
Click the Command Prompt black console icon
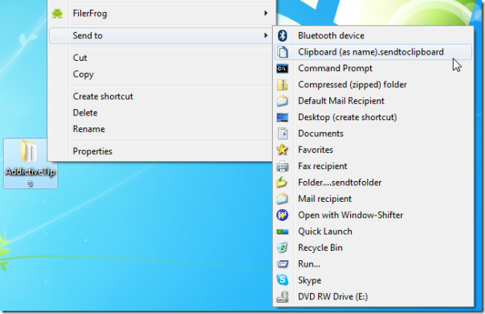tap(283, 68)
